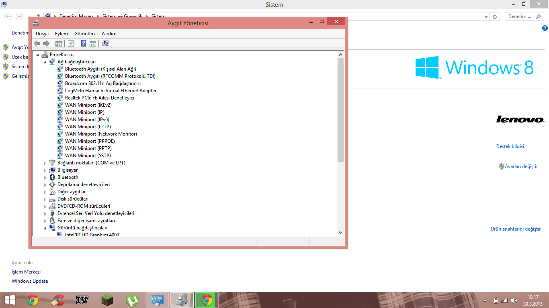Click the device tree scrollbar up arrow
Image resolution: width=549 pixels, height=308 pixels.
pyautogui.click(x=341, y=55)
